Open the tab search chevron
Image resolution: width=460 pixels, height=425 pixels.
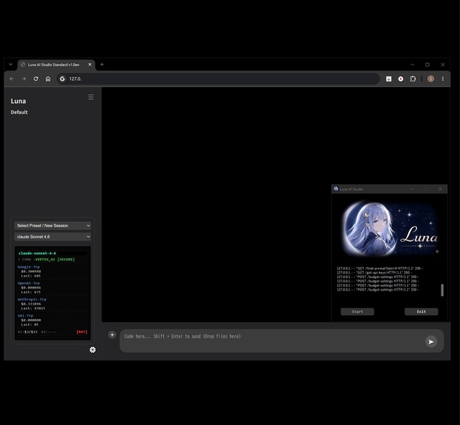[11, 65]
